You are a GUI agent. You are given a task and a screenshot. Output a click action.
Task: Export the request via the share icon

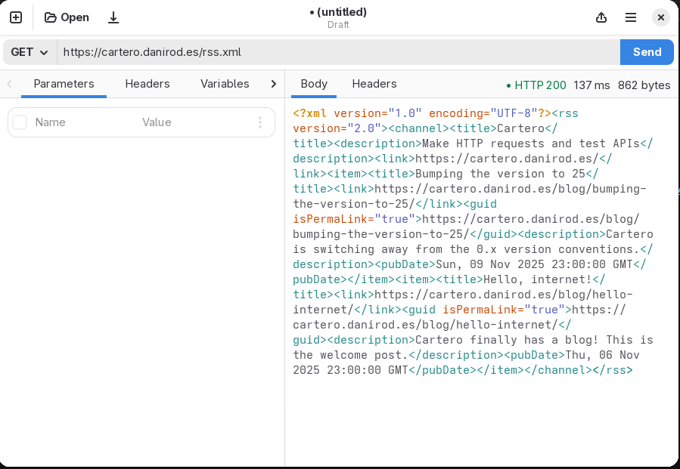601,17
